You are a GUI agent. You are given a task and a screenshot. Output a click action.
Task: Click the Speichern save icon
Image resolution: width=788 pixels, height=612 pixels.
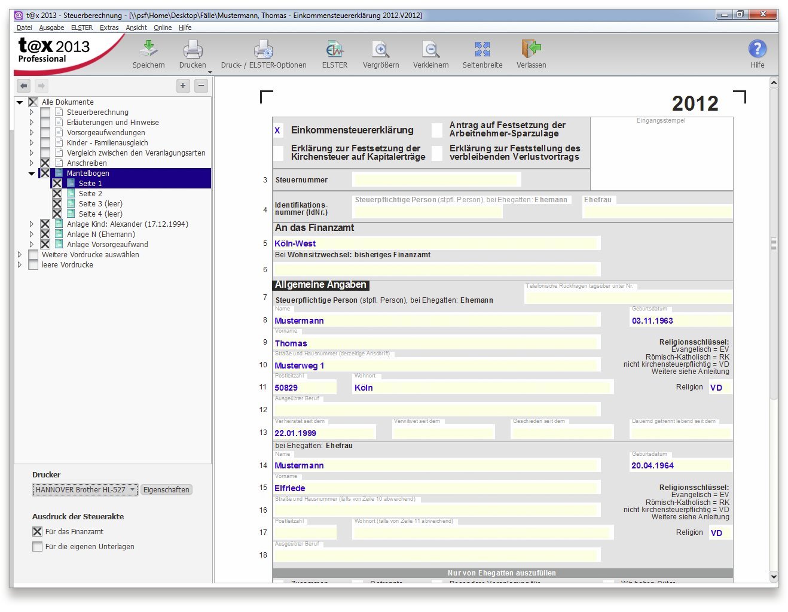[148, 49]
